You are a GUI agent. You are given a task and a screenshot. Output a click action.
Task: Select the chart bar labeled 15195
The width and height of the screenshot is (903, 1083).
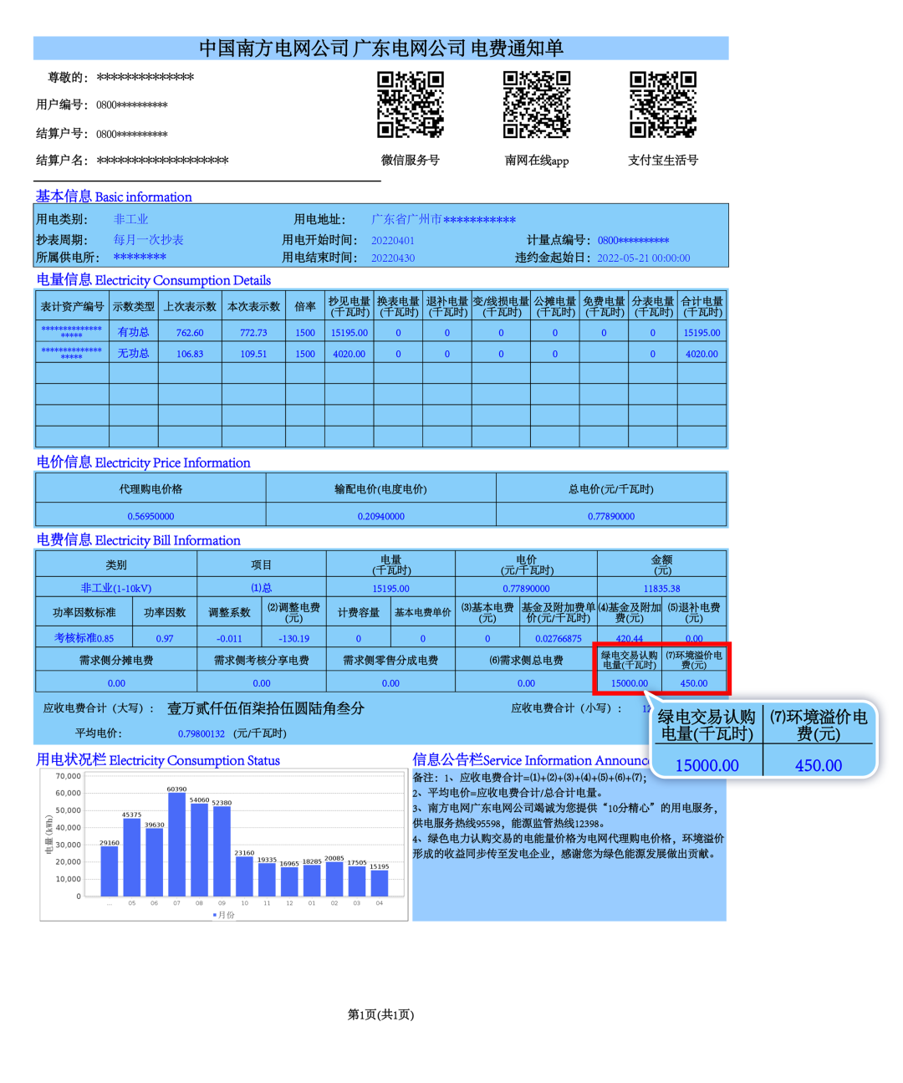380,883
